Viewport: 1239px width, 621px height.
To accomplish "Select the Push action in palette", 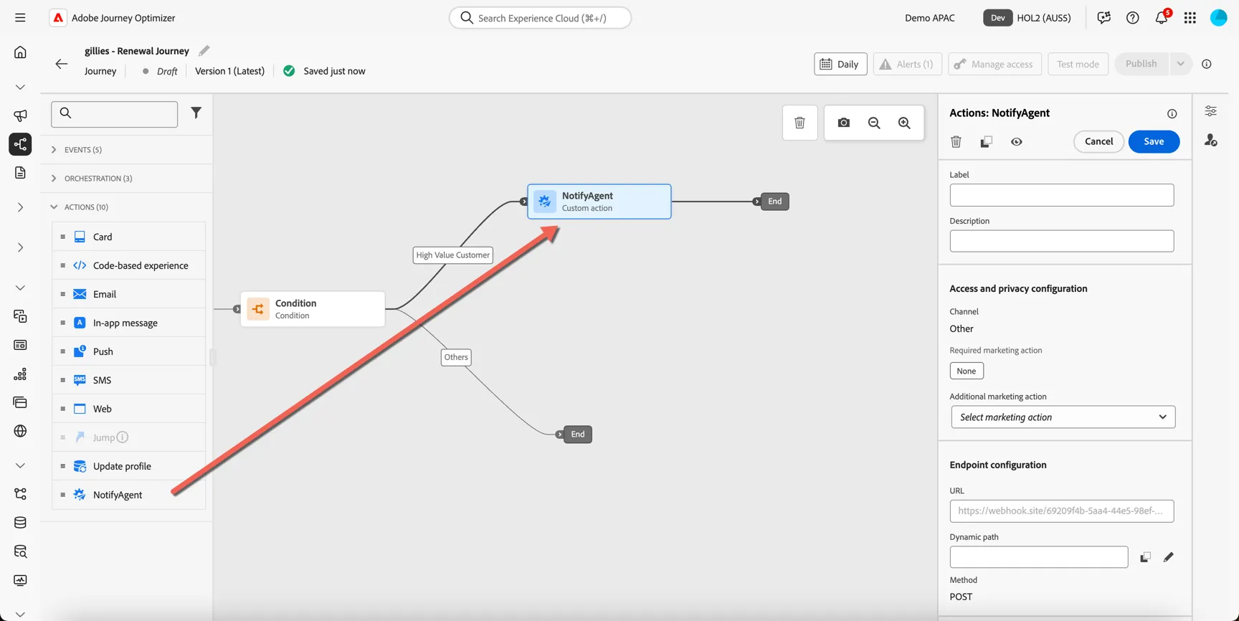I will tap(129, 351).
